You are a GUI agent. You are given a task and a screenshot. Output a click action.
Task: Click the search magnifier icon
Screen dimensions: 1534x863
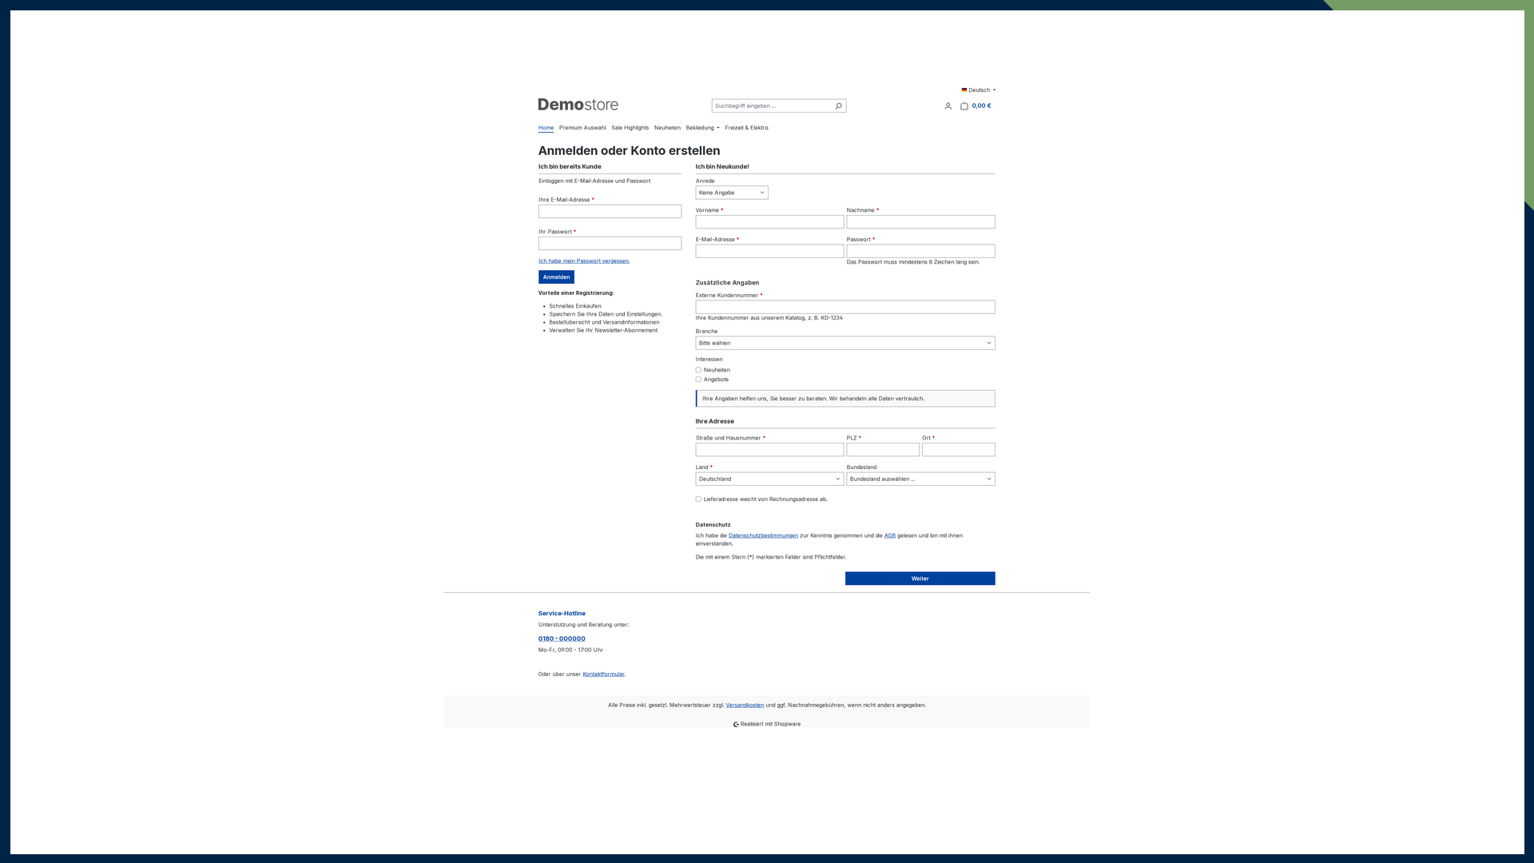pyautogui.click(x=838, y=105)
